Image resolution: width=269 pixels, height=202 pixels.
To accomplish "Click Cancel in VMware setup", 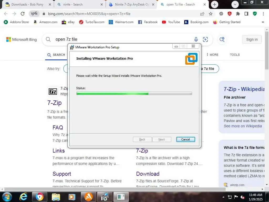I will click(185, 139).
